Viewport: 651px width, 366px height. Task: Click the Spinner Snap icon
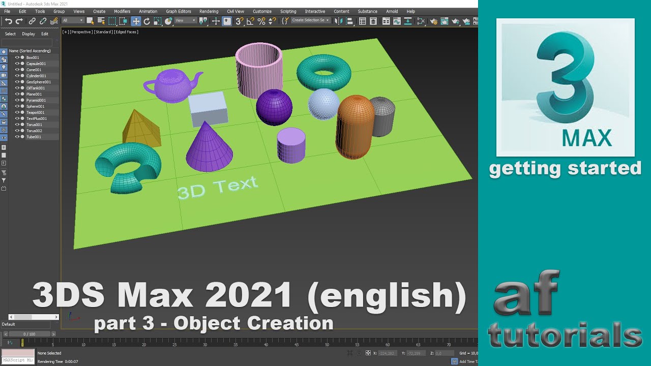point(272,21)
